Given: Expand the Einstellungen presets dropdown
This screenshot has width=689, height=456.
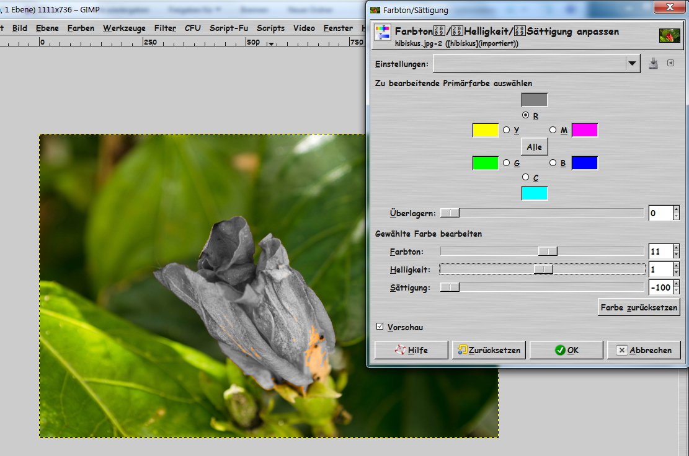Looking at the screenshot, I should (632, 64).
